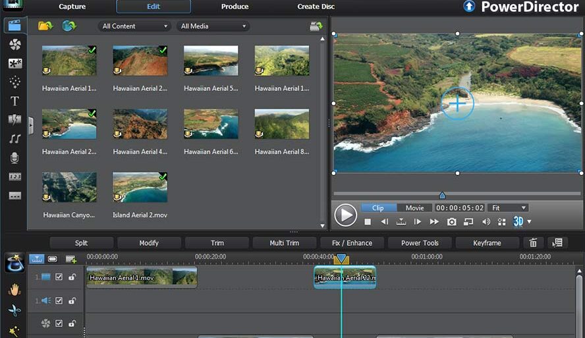Screen dimensions: 585x338
Task: Open the Transition Room icon in sidebar
Action: click(x=14, y=120)
